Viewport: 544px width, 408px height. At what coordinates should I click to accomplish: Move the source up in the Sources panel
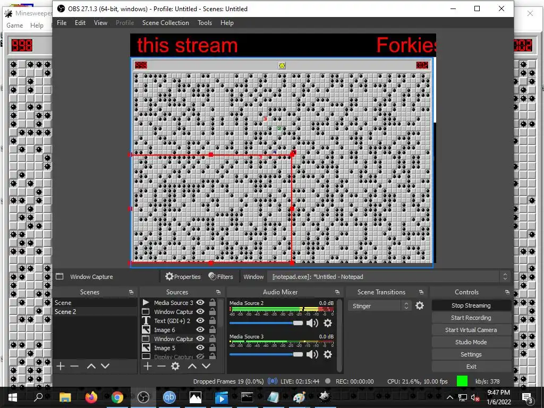(x=192, y=366)
